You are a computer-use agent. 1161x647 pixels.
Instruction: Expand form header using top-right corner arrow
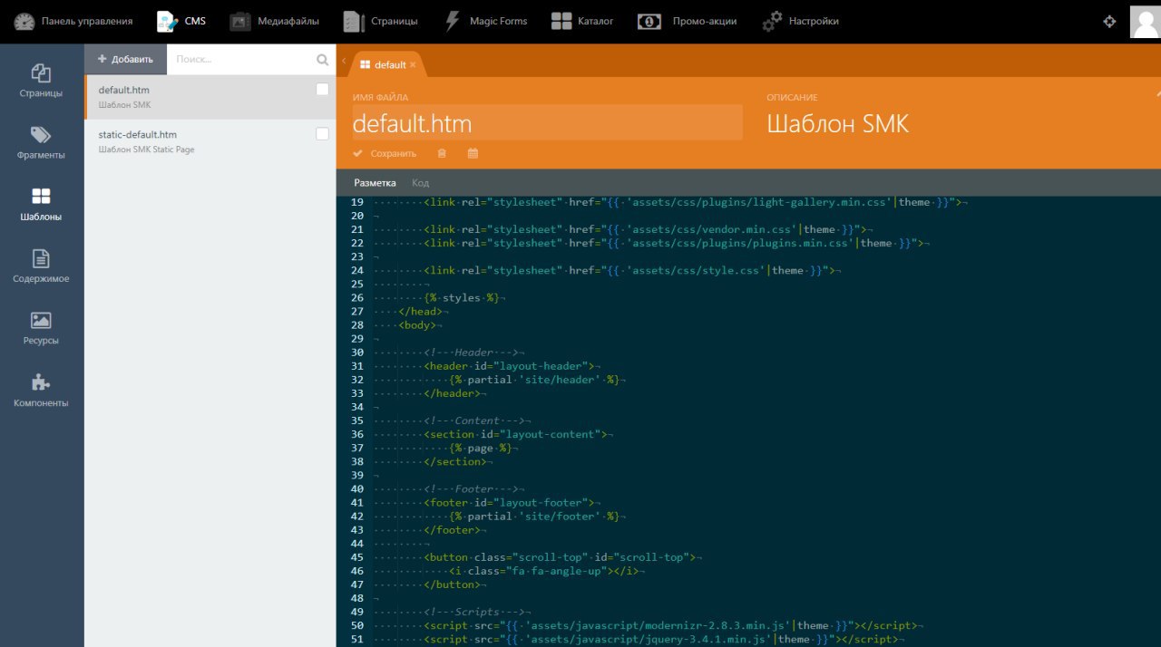[x=1157, y=93]
